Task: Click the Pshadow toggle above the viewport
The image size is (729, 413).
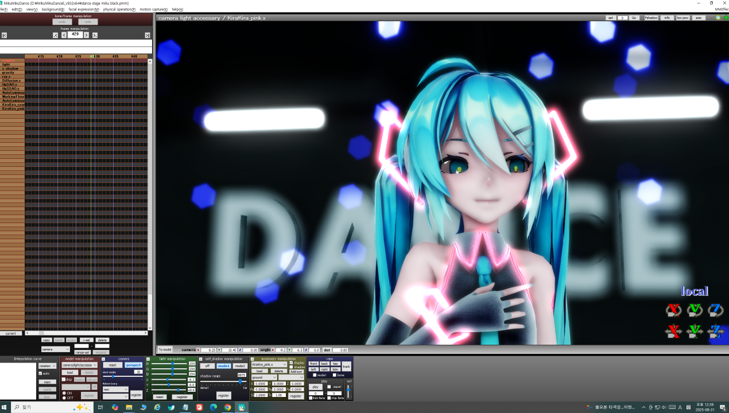Action: click(651, 18)
